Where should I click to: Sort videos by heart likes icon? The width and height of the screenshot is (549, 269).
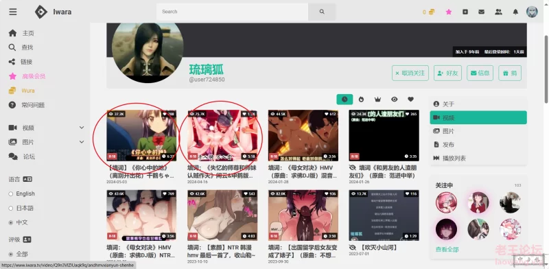[x=410, y=100]
